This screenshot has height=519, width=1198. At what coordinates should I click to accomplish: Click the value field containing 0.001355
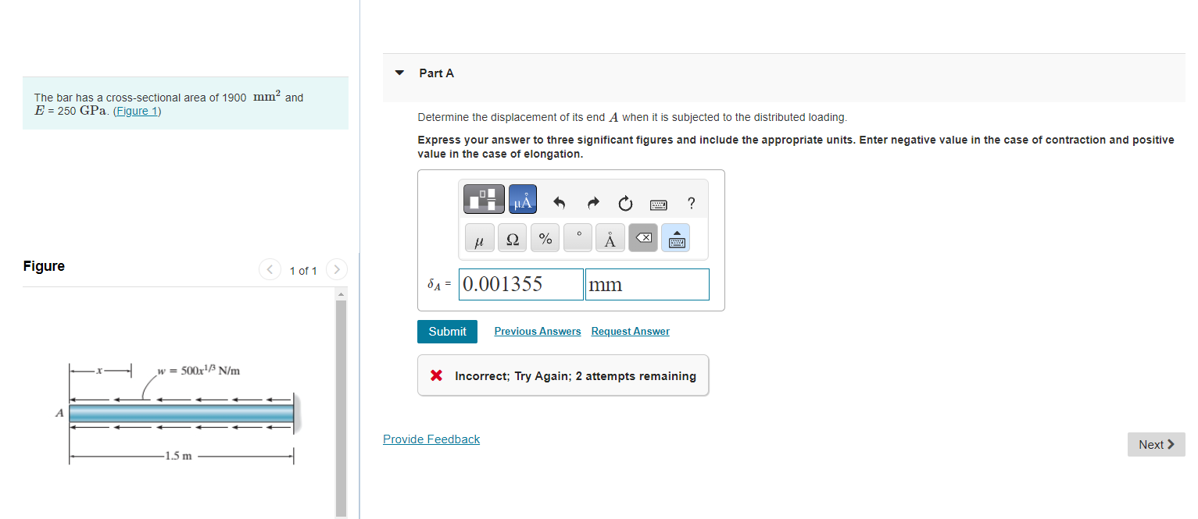click(x=521, y=284)
